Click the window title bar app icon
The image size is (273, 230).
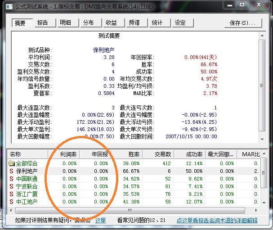pos(9,7)
